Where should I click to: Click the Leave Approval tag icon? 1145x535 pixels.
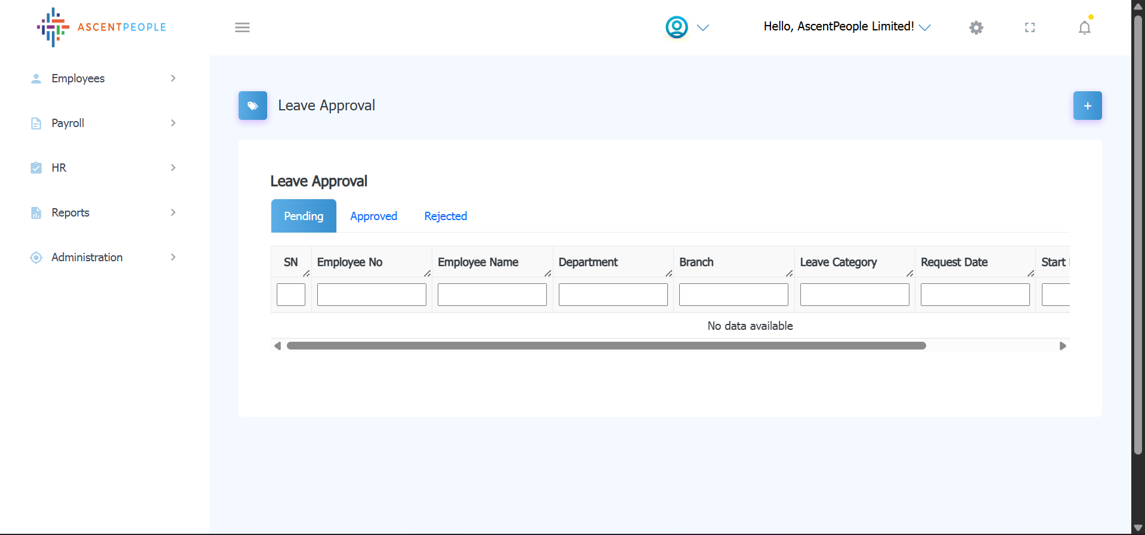(x=253, y=106)
